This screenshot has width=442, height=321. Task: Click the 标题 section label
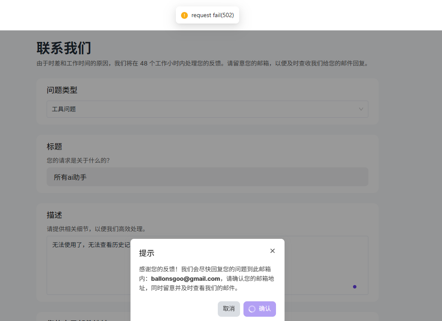coord(54,147)
